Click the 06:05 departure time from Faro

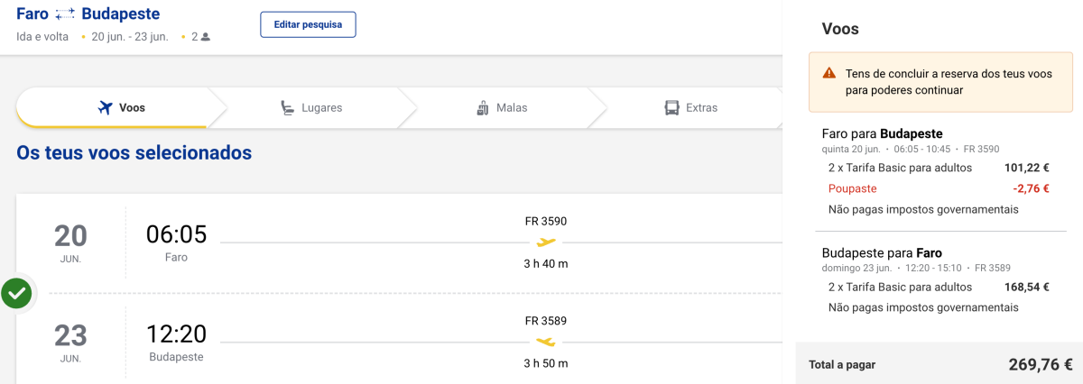pos(176,234)
